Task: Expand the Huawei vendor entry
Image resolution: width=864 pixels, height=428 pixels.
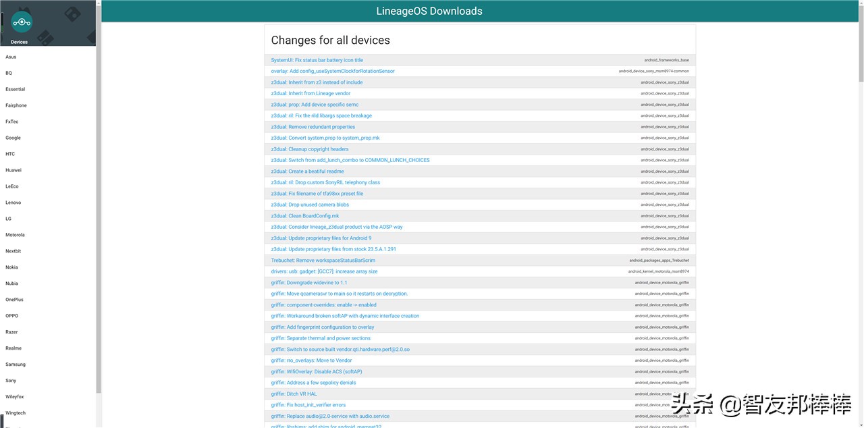Action: pyautogui.click(x=13, y=170)
